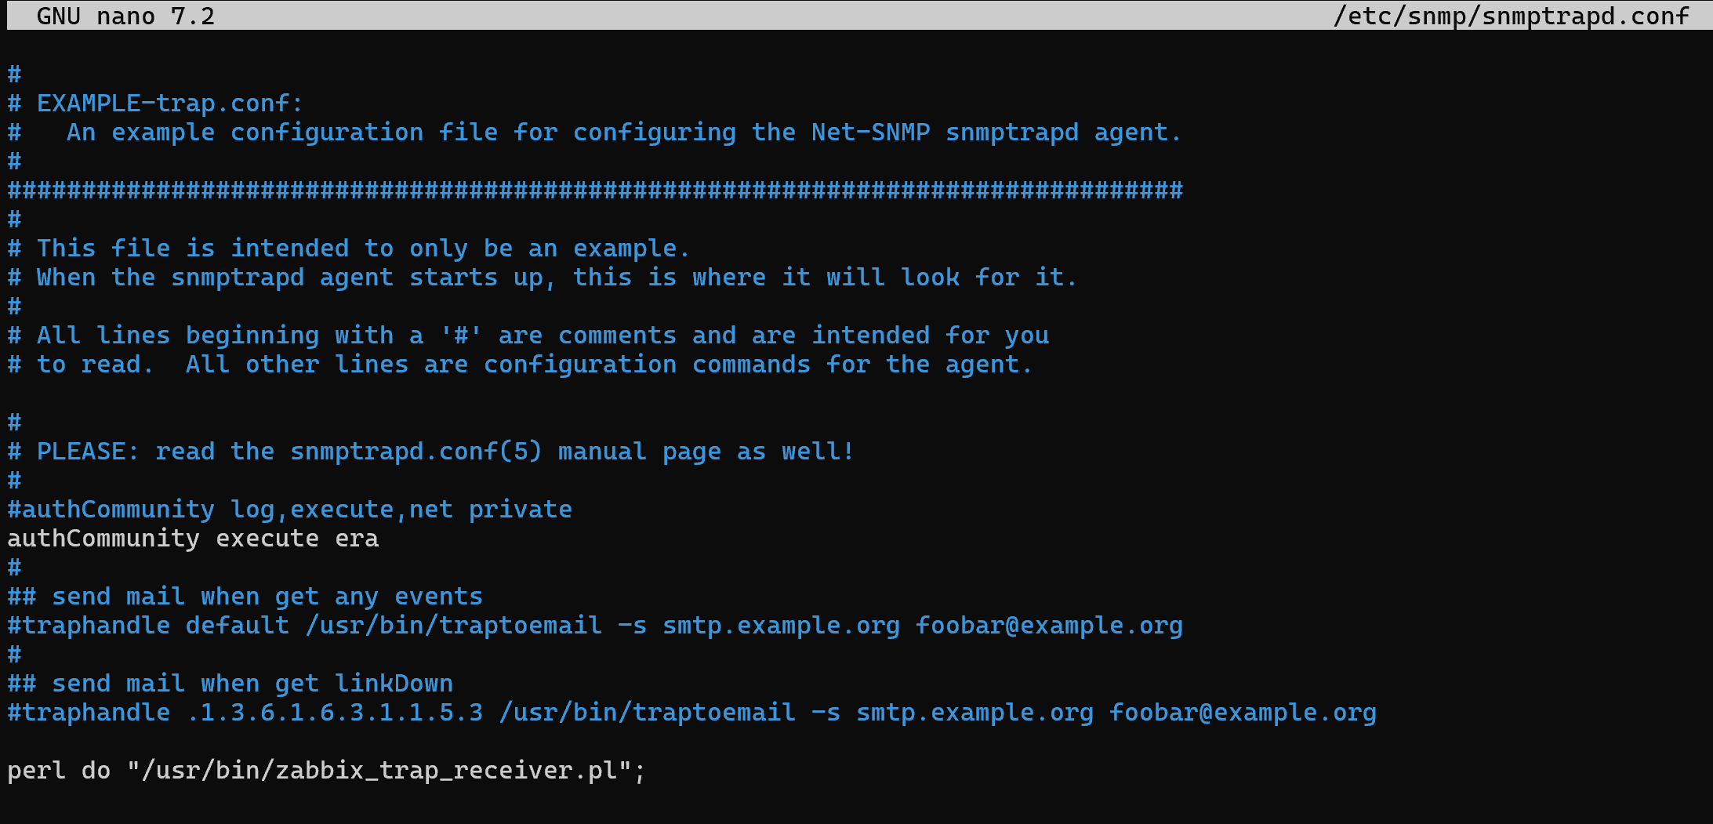Click "send mail when get any events" comment
This screenshot has width=1713, height=824.
click(267, 597)
